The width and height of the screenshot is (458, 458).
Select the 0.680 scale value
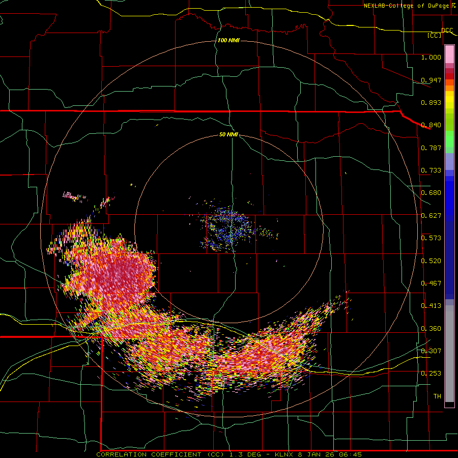[431, 193]
